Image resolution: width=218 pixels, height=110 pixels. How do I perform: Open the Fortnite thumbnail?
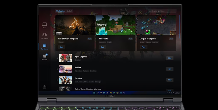66,80
